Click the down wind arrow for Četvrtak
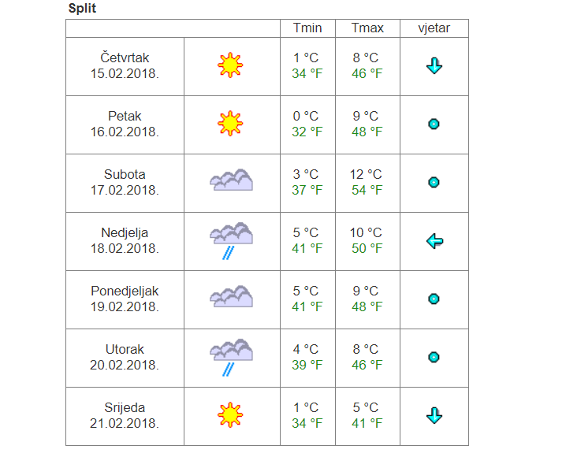The height and width of the screenshot is (453, 566). (x=434, y=65)
